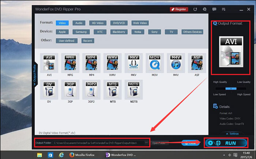The image size is (256, 159).
Task: Click the volume speaker tray icon
Action: coord(230,155)
